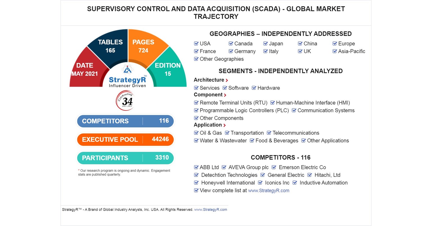The height and width of the screenshot is (226, 432).
Task: Click the teal EDITION 15 segment
Action: pos(168,70)
